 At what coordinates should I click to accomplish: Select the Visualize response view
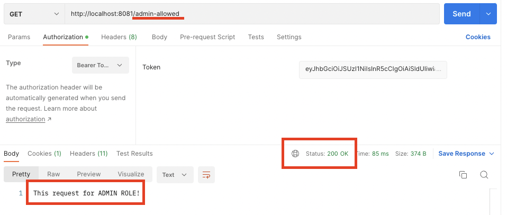point(131,174)
